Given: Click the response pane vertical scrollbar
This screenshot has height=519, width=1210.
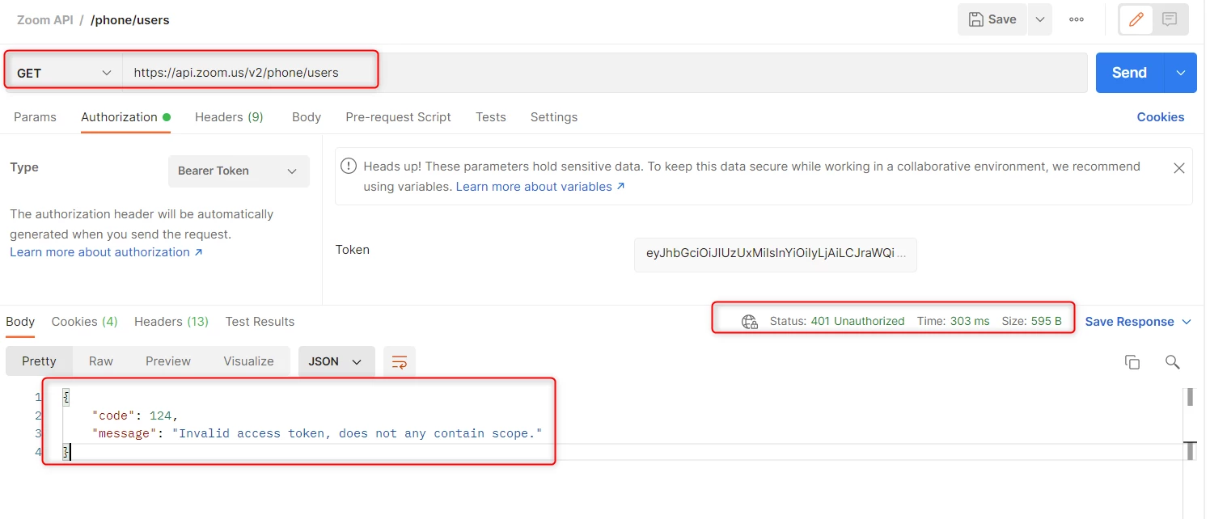Looking at the screenshot, I should [x=1190, y=424].
